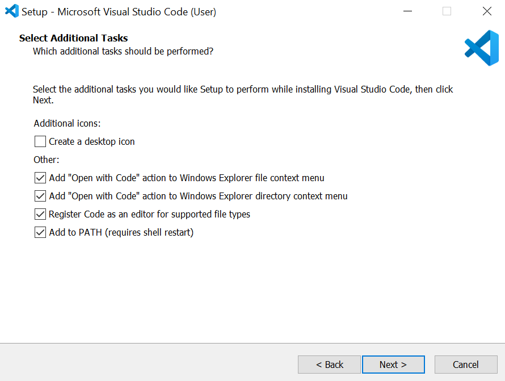The image size is (505, 381).
Task: Click the "Add to PATH (requires shell restart)" label
Action: point(121,232)
